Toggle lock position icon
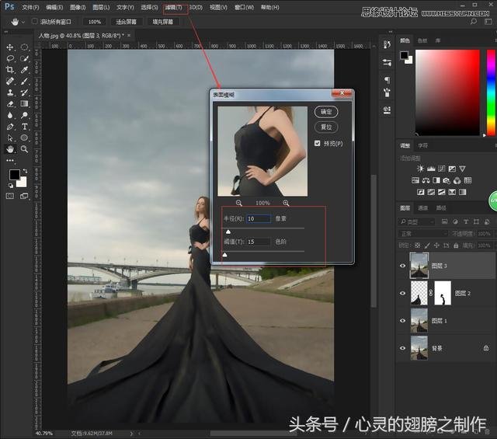 pos(436,246)
